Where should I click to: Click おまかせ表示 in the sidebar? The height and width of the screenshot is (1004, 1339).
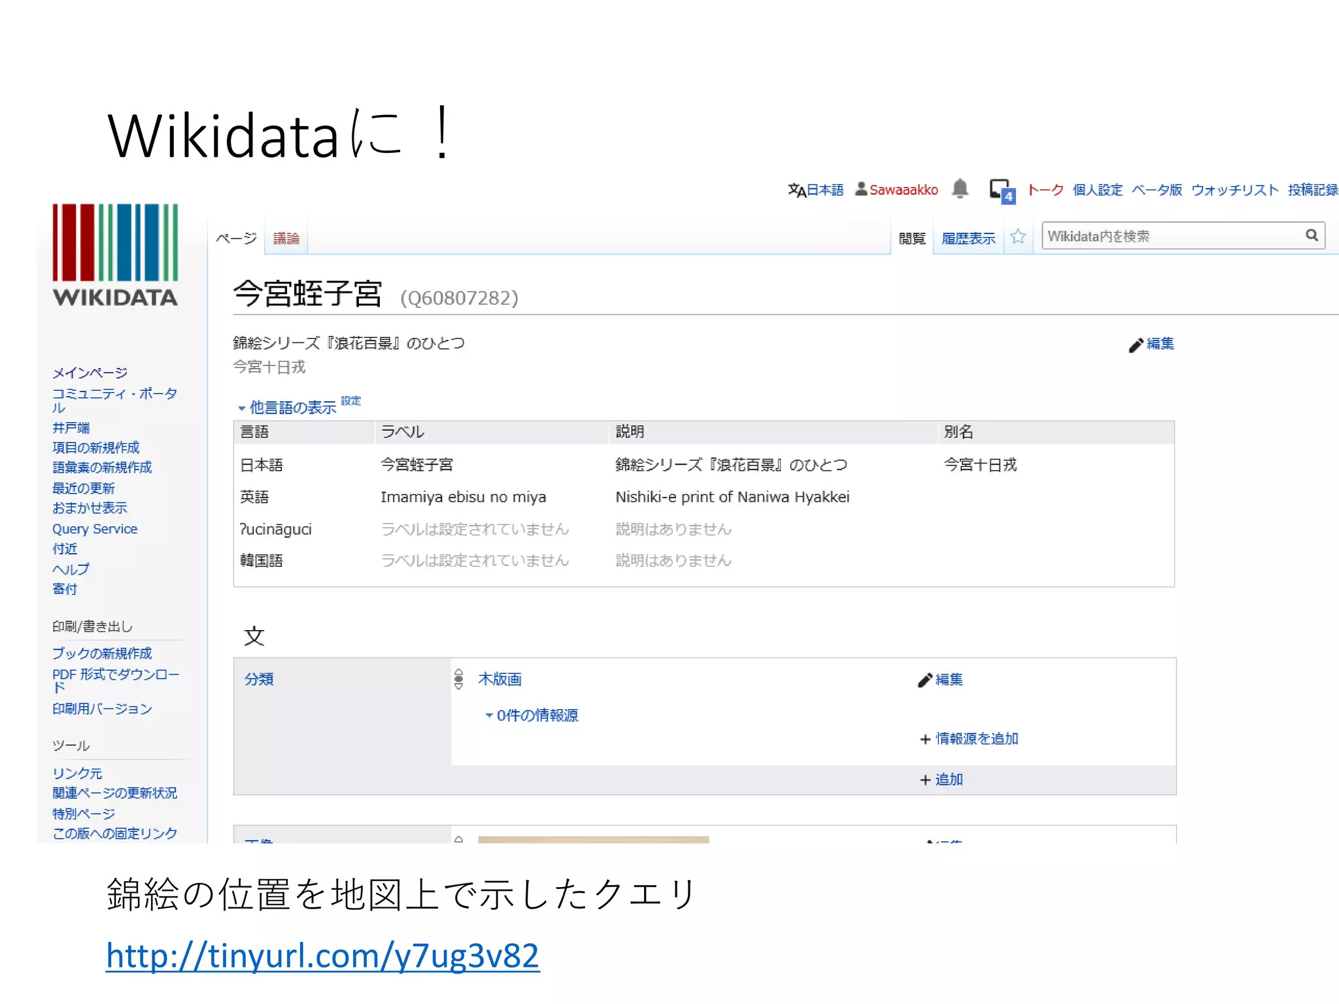tap(90, 507)
